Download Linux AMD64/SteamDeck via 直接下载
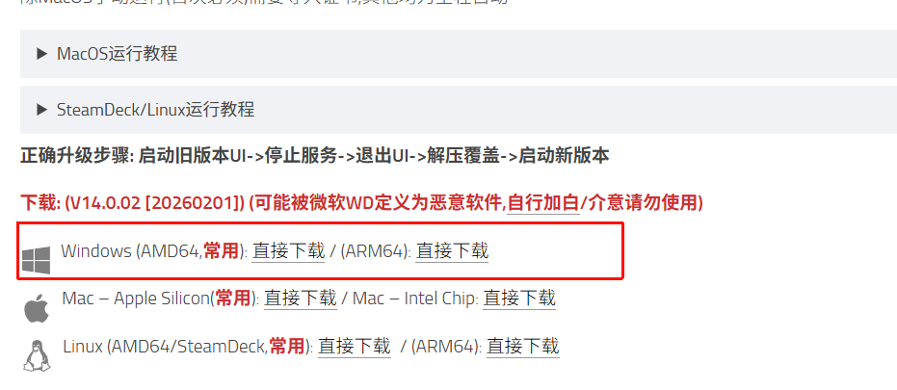This screenshot has width=897, height=390. pyautogui.click(x=355, y=347)
